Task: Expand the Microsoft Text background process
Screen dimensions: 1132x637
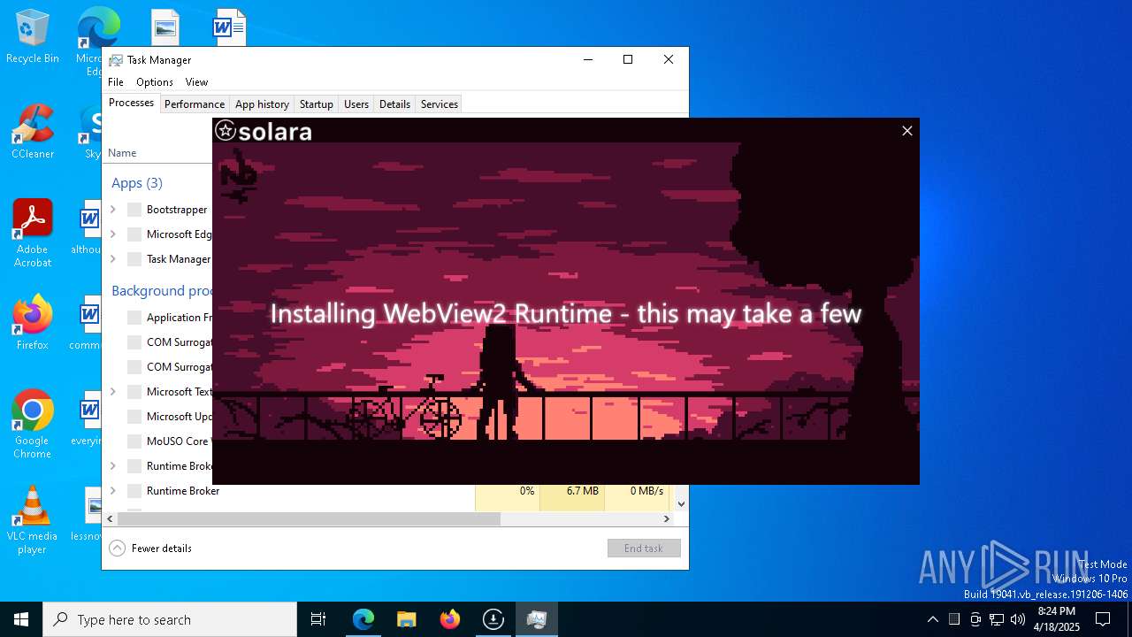Action: pos(113,392)
